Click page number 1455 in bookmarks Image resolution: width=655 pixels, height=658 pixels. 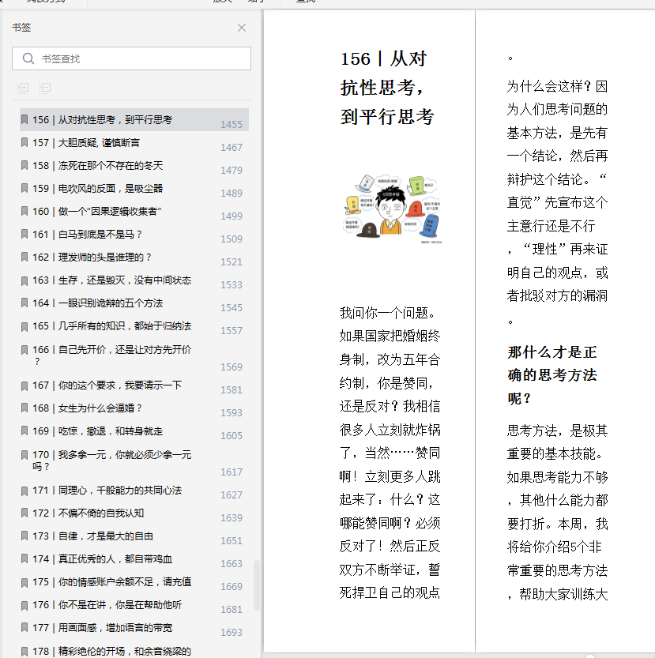click(x=232, y=125)
